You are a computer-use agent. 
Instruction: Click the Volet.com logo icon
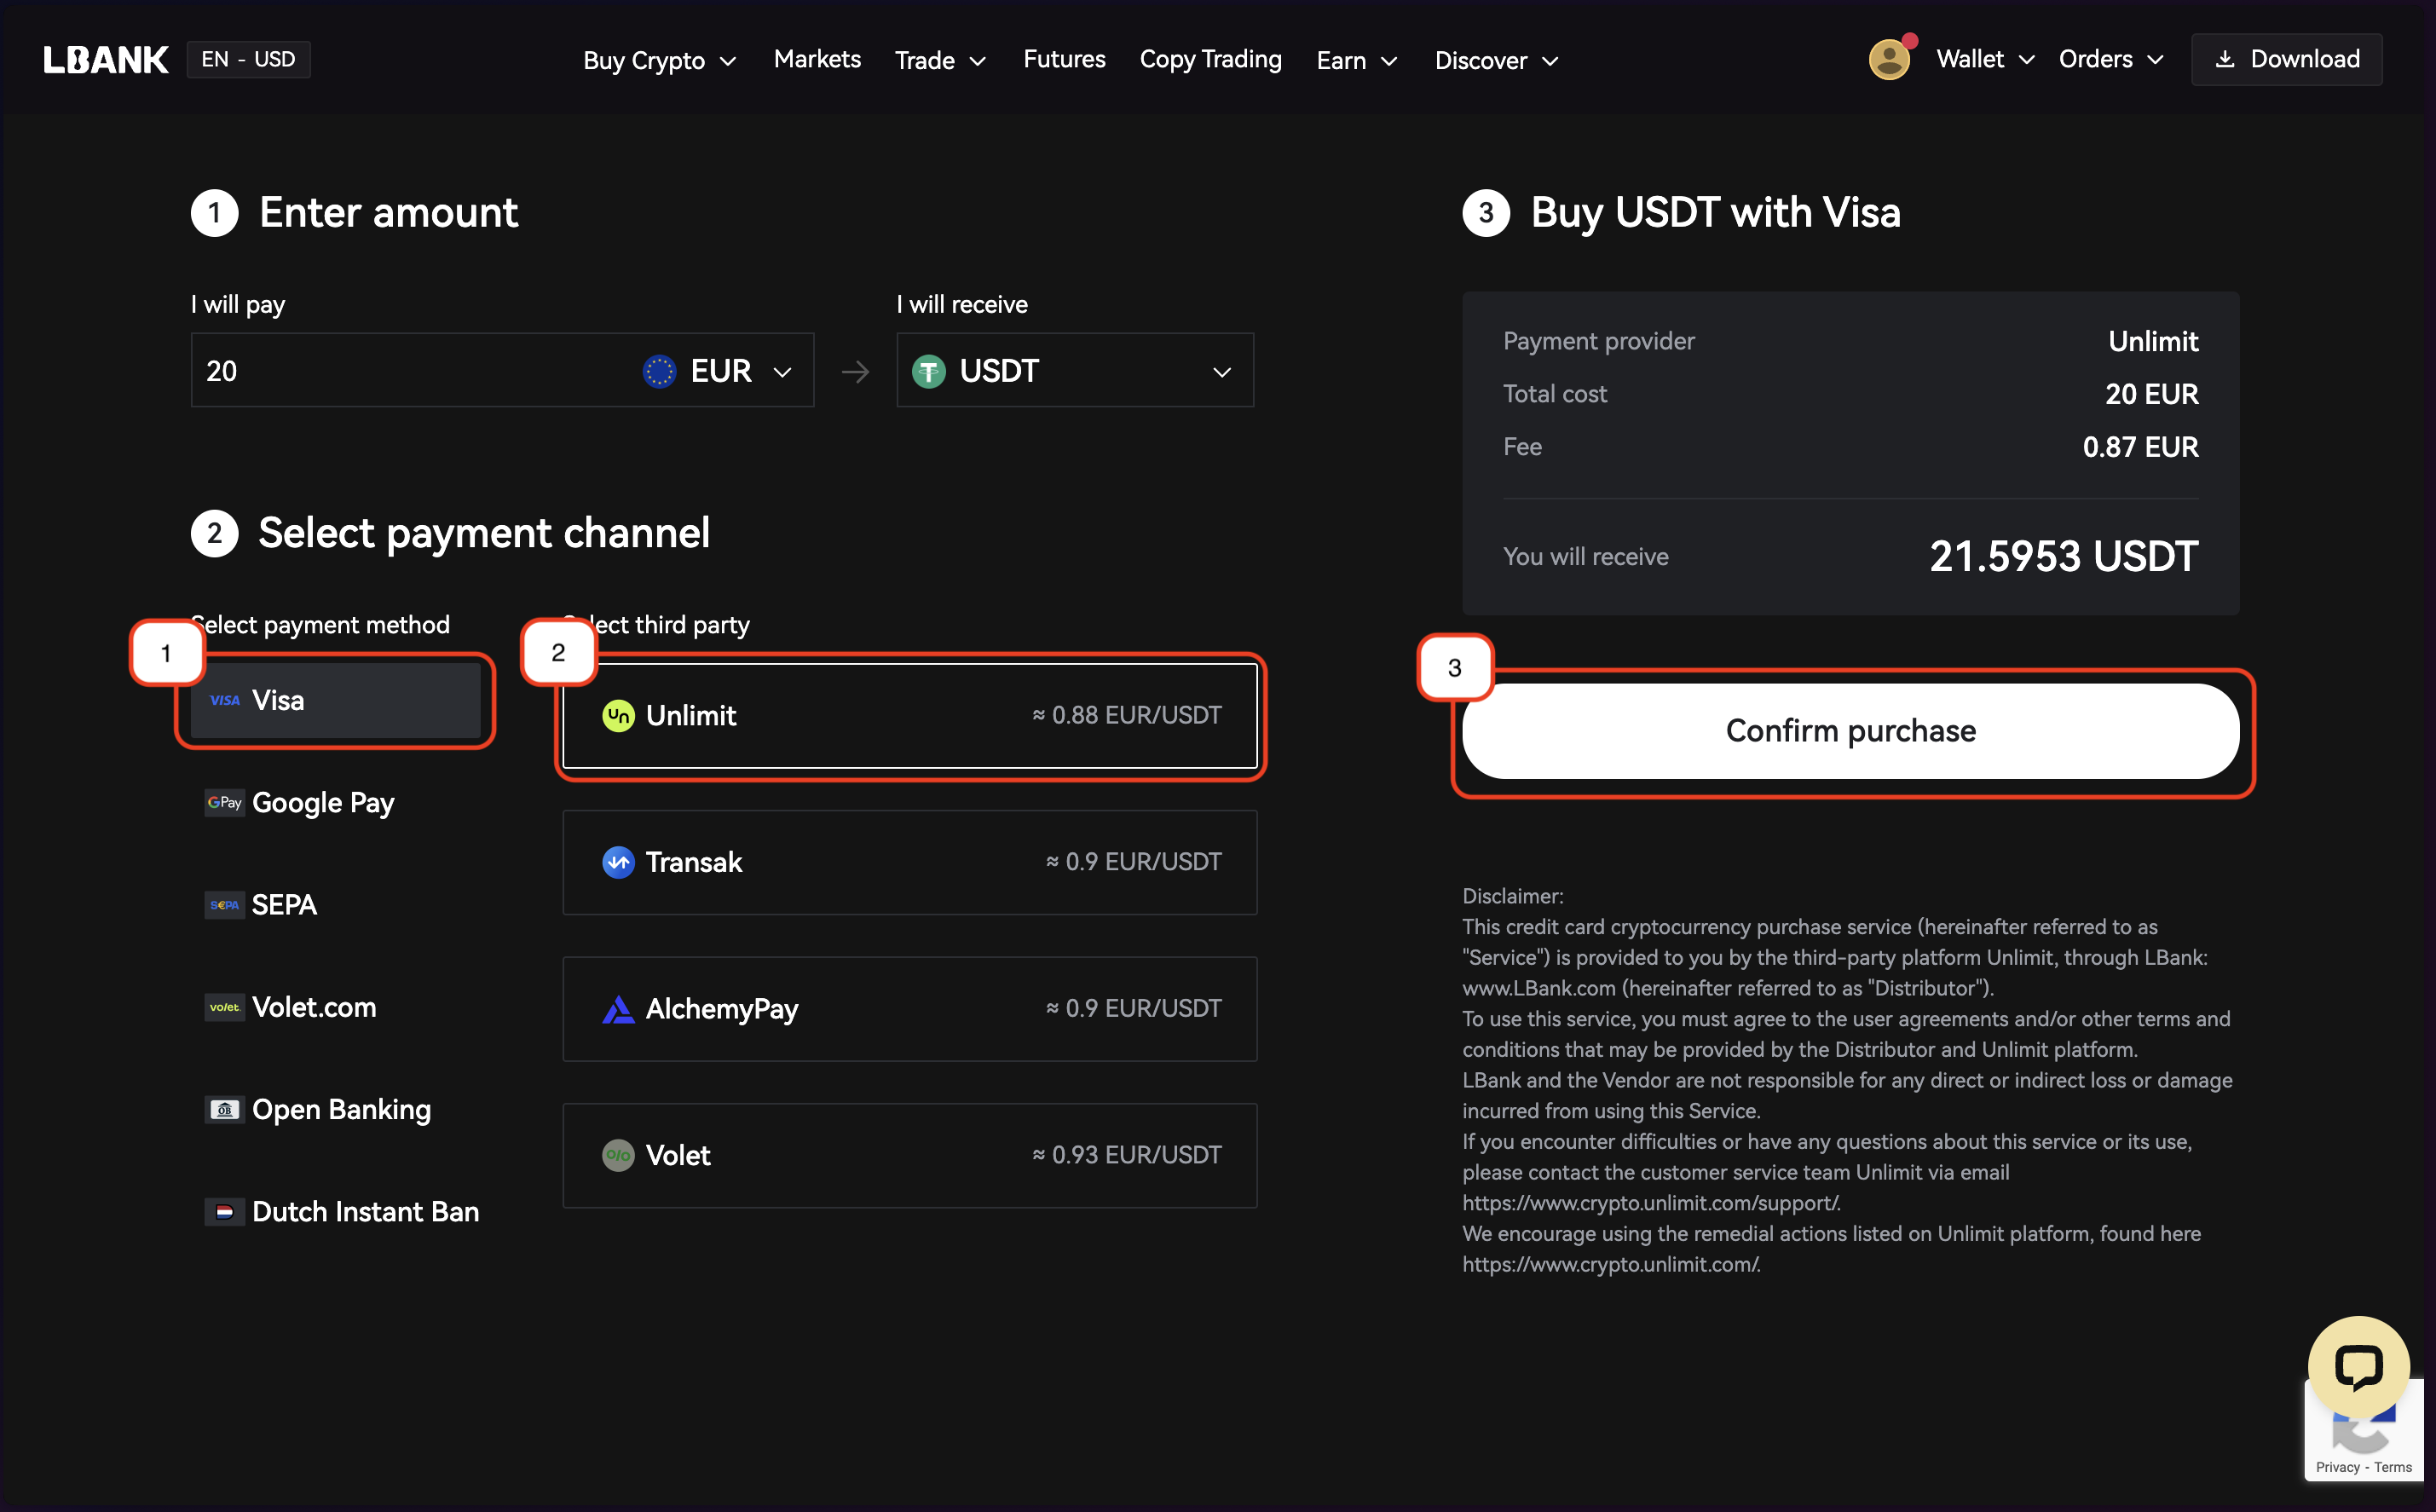pos(225,1007)
